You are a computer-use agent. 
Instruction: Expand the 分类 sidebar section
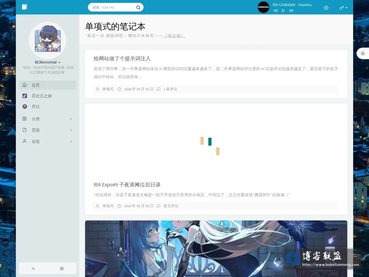point(48,119)
